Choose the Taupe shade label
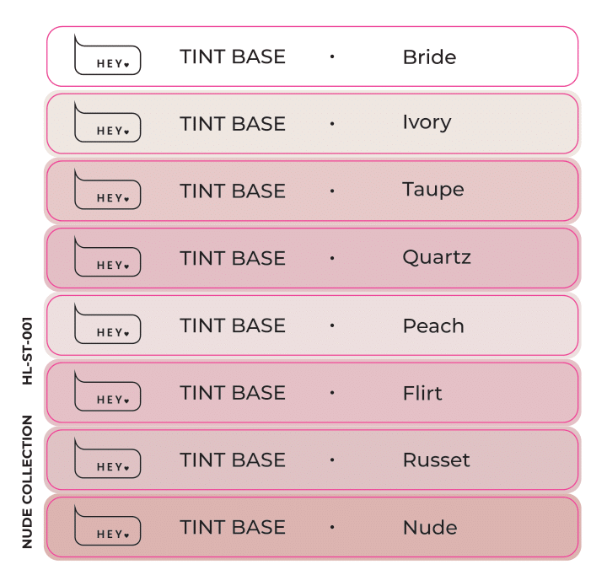The width and height of the screenshot is (607, 586). tap(433, 190)
